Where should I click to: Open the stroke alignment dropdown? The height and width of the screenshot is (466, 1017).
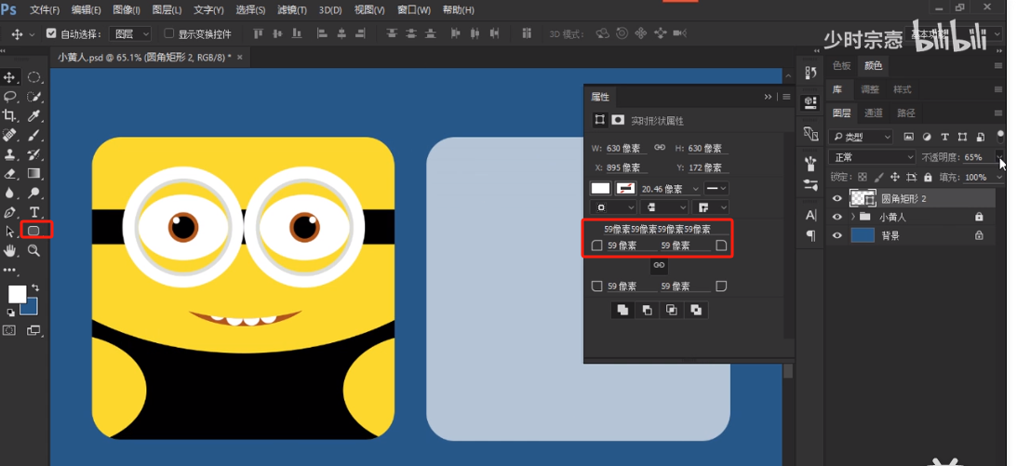[613, 207]
